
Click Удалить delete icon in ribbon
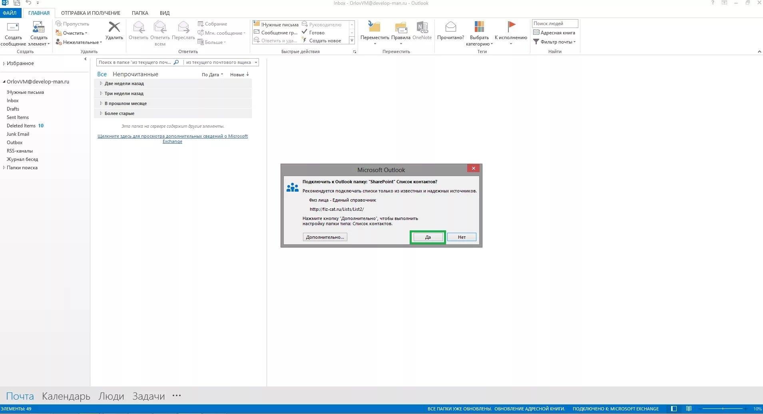(114, 27)
